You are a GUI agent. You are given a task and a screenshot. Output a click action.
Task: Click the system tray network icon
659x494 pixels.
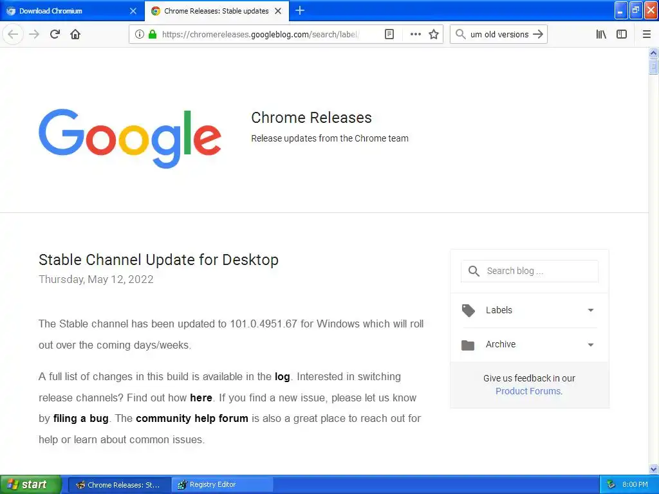611,485
